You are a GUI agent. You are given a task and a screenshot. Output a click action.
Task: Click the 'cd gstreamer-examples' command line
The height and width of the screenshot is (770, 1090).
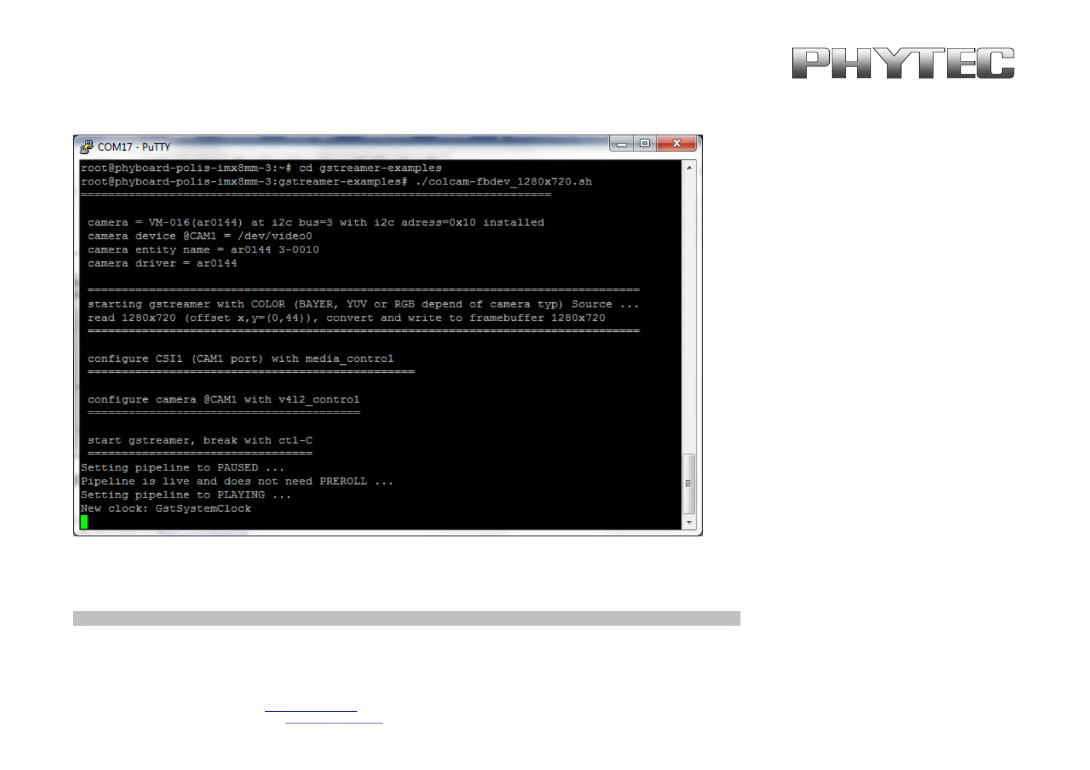(x=261, y=168)
